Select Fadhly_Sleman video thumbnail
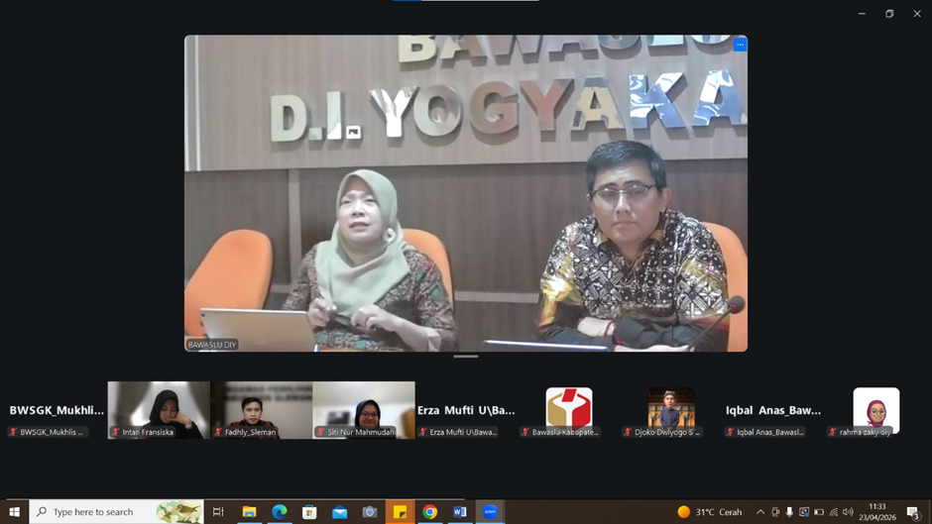The image size is (932, 524). coord(261,410)
